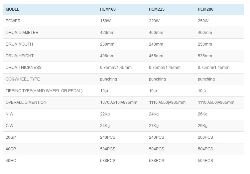
Task: Select the DRUM HEIGHT row label
Action: (x=20, y=56)
